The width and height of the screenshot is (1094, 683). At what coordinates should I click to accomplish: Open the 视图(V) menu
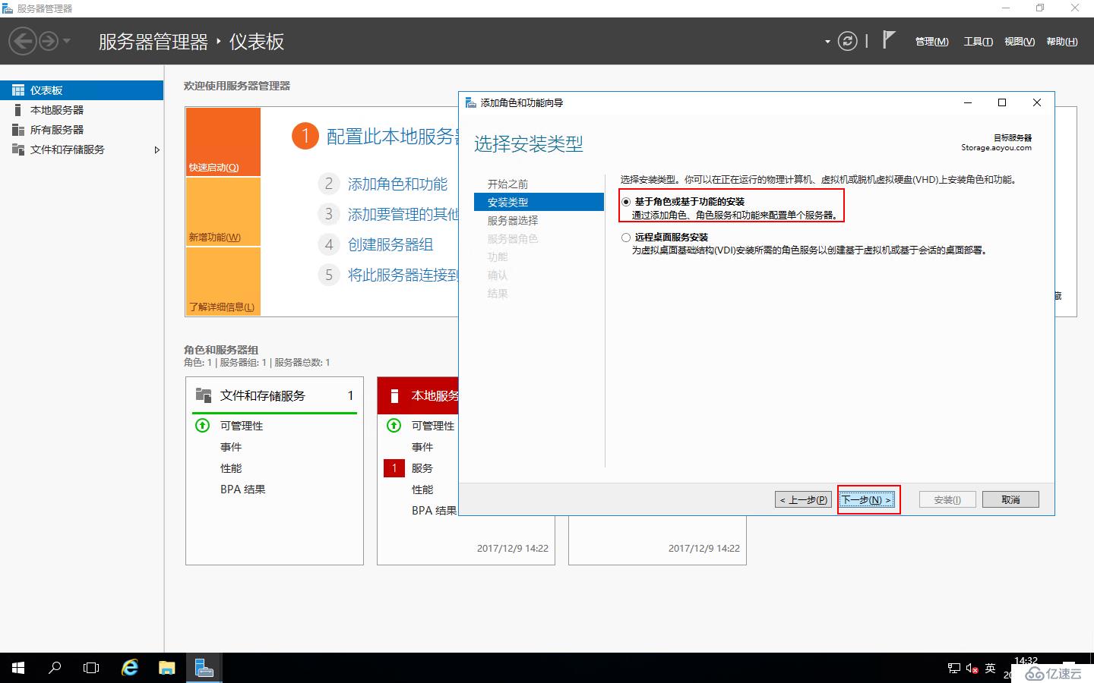(1019, 42)
